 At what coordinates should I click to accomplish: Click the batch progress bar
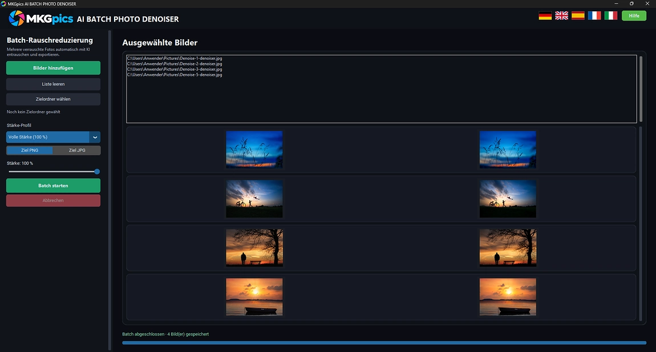[x=384, y=343]
